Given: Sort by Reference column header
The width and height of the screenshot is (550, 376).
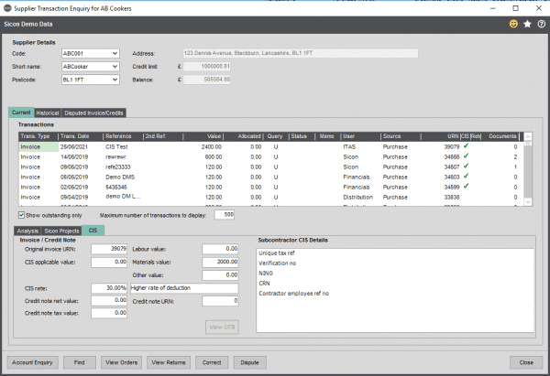Looking at the screenshot, I should pos(123,136).
